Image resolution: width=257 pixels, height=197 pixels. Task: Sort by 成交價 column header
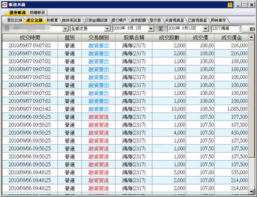tap(200, 38)
